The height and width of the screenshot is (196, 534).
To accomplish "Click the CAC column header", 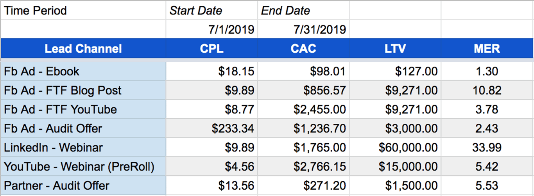I will [303, 48].
